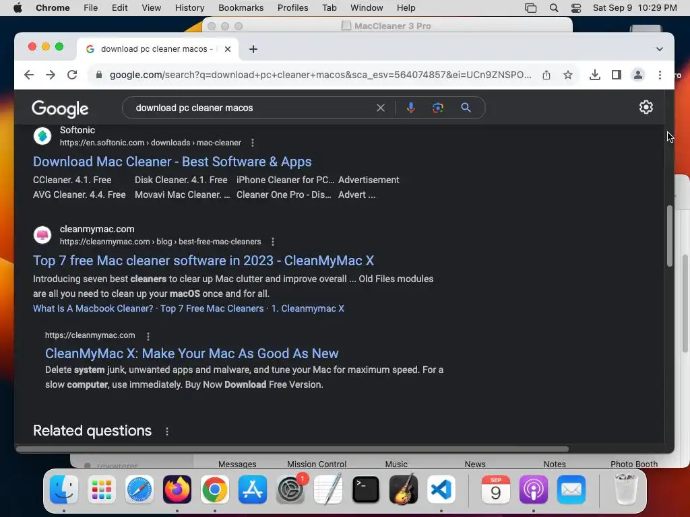Open Mail from the Dock
Image resolution: width=690 pixels, height=517 pixels.
coord(571,489)
